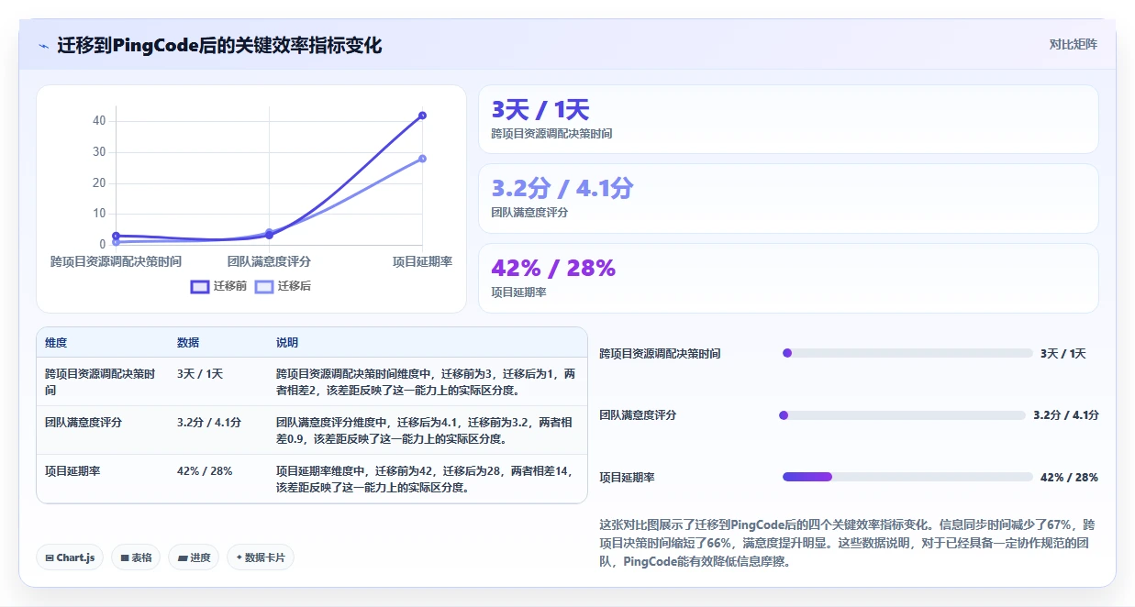Click the 数据 column header
Viewport: 1135px width, 607px height.
188,343
